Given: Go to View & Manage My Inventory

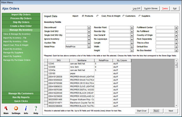Looking at the screenshot, I should (x=17, y=34).
